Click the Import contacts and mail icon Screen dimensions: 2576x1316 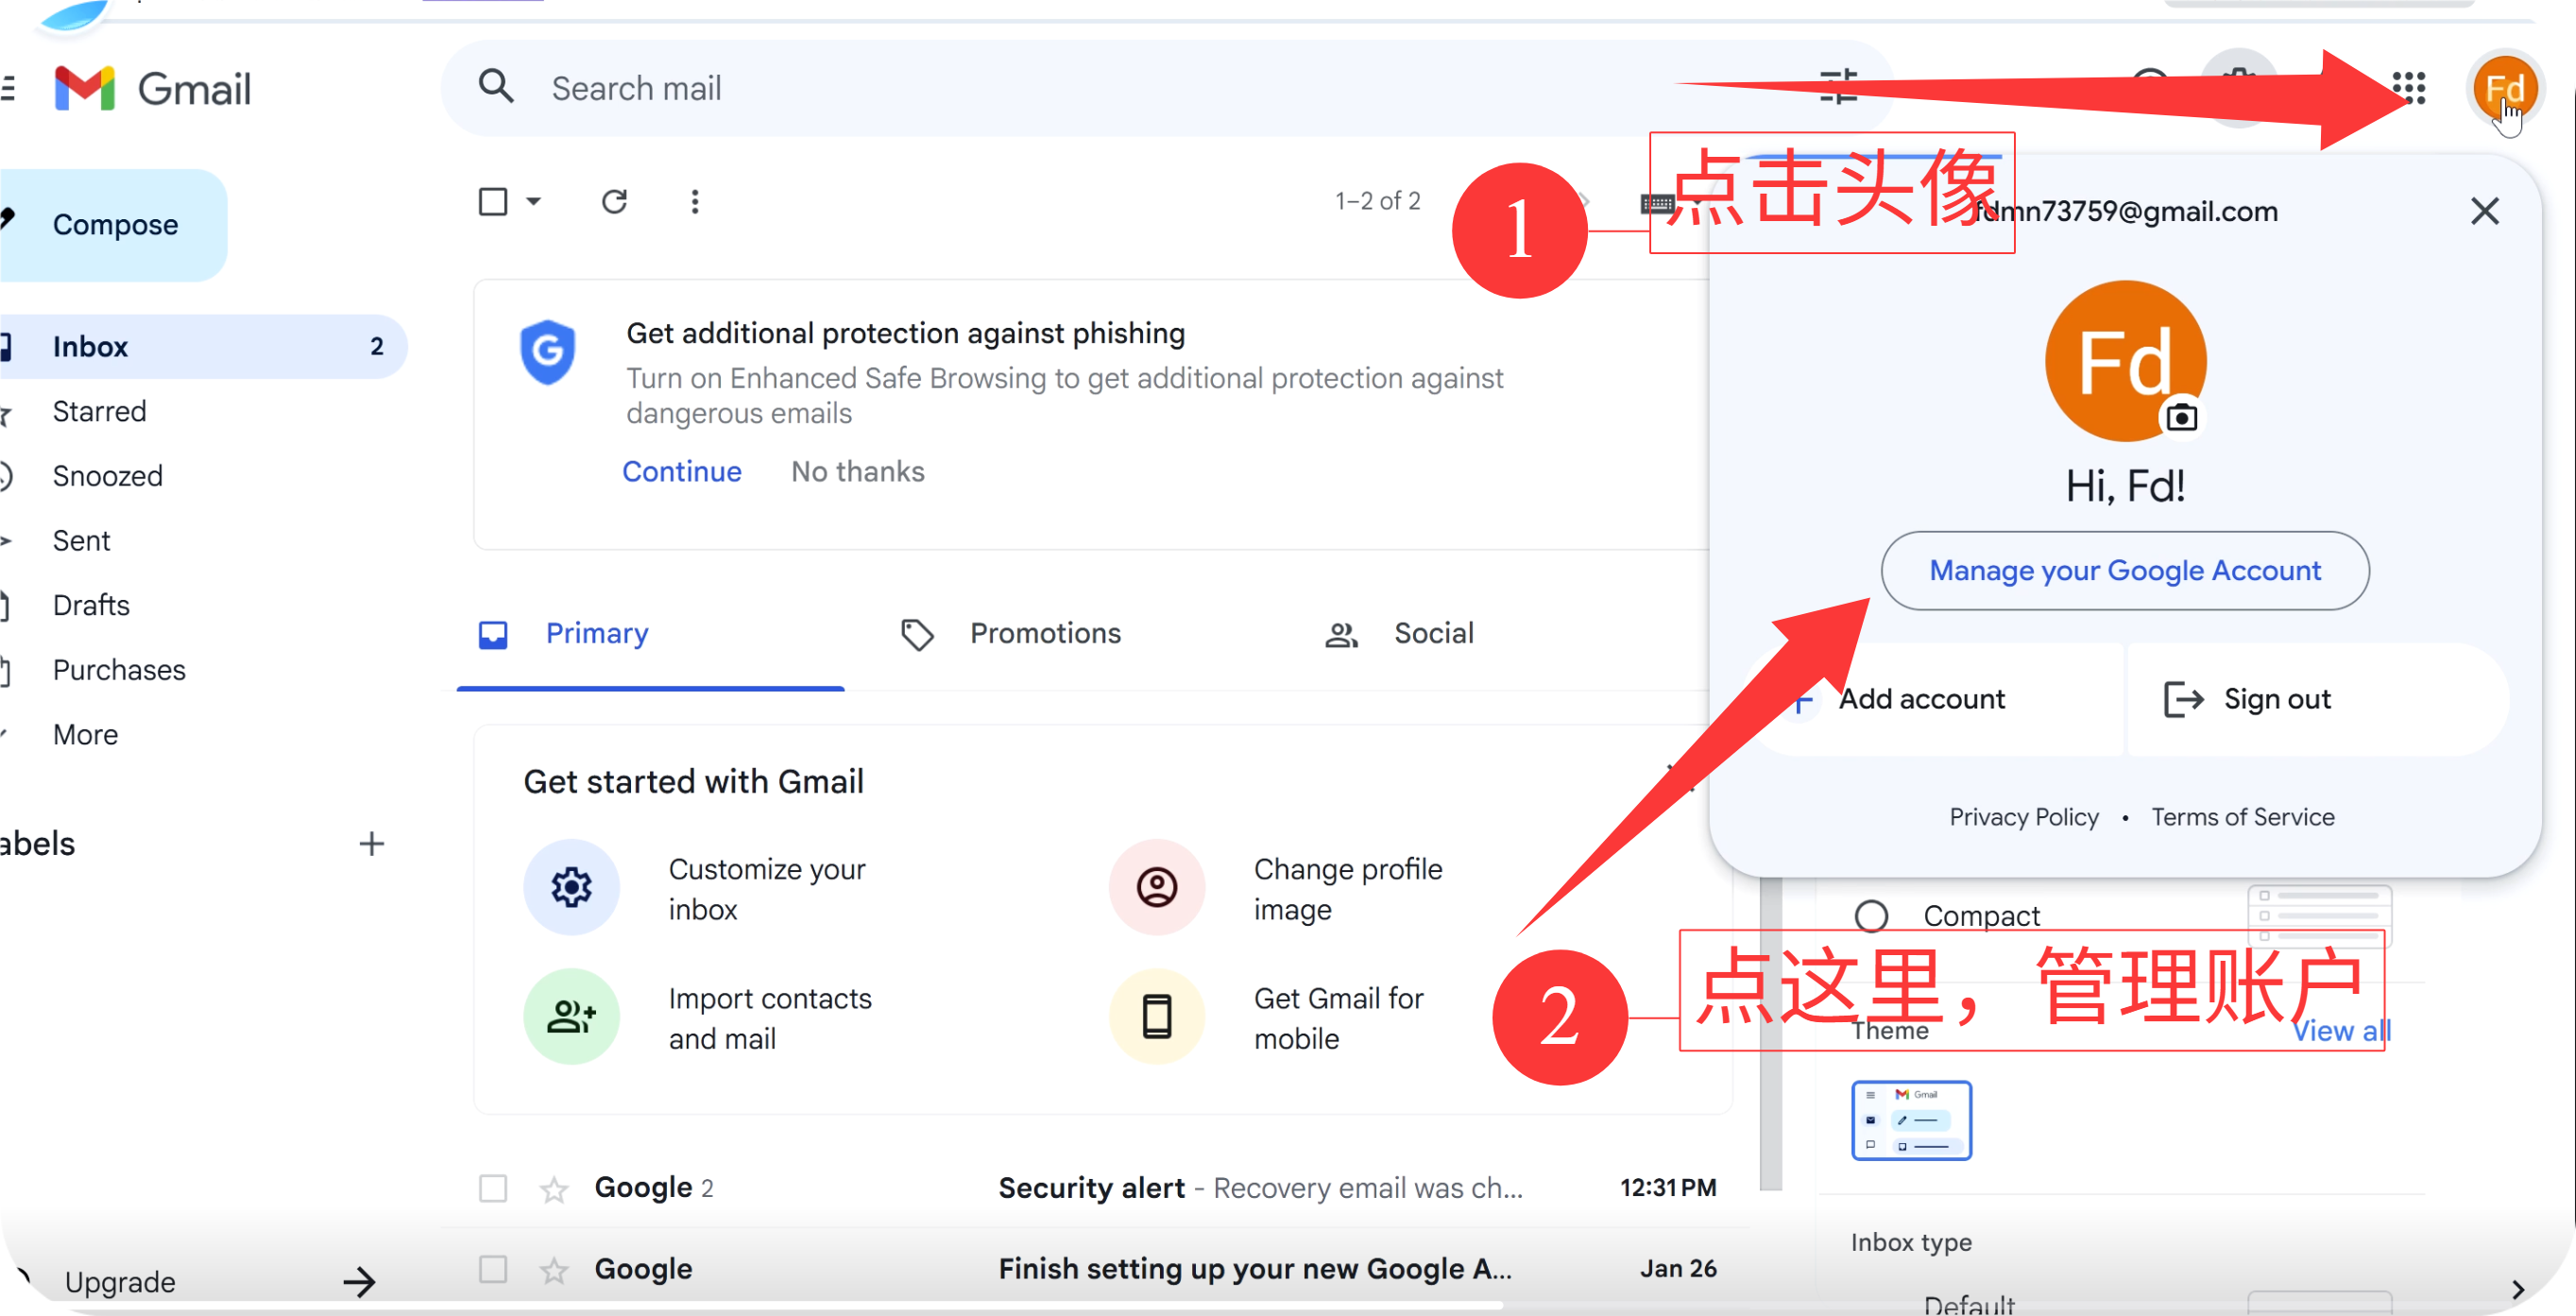[571, 1016]
